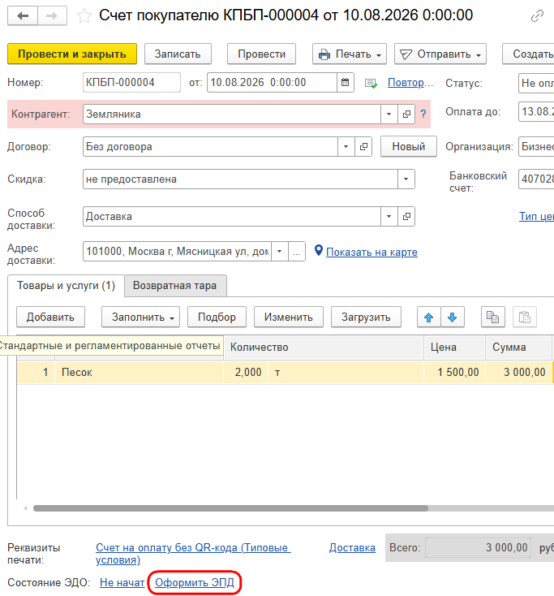Click the Количество column header
This screenshot has width=554, height=596.
point(324,347)
